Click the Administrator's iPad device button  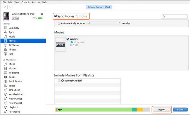(x=99, y=7)
